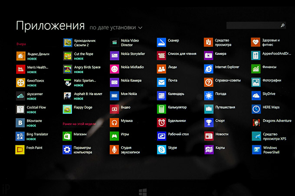Screen dimensions: 295x196
Task: Open the Сканер app icon
Action: point(162,42)
